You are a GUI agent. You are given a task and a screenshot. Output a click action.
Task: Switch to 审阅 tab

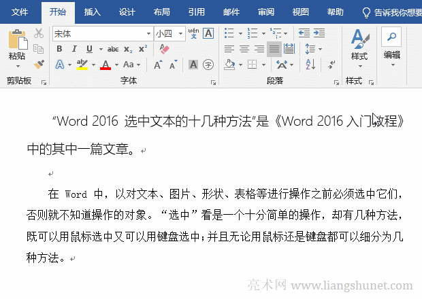coord(266,12)
